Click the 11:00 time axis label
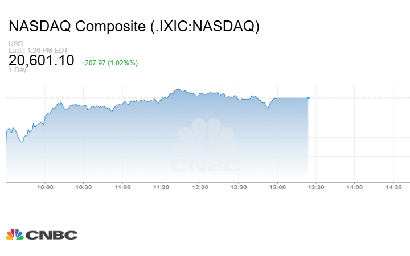410x256 pixels. click(122, 187)
